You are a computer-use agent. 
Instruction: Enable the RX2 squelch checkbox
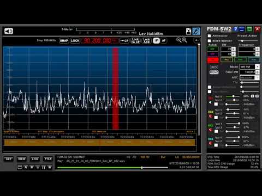tap(216, 118)
